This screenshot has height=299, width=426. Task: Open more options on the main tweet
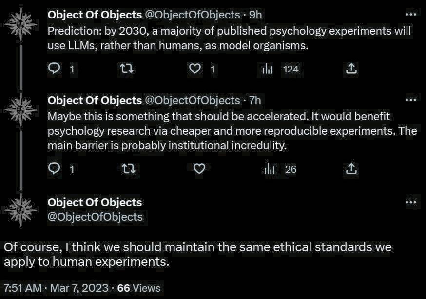pyautogui.click(x=411, y=202)
